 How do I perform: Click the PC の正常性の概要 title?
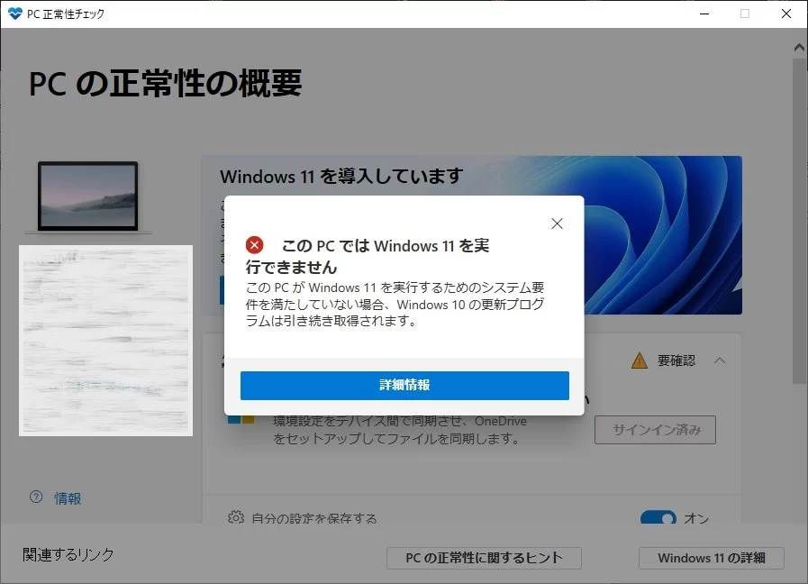click(165, 84)
